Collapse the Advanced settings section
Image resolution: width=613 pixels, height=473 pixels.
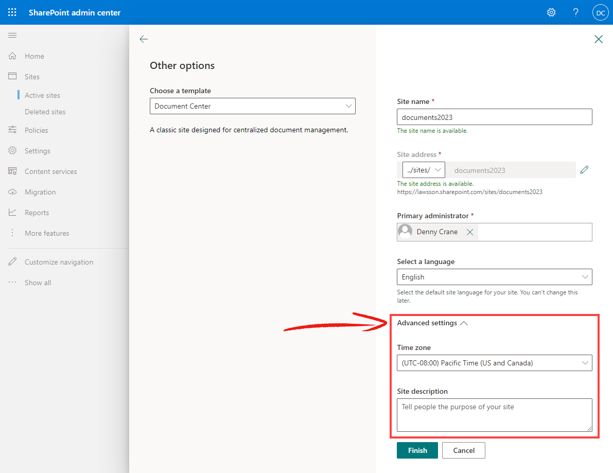click(432, 323)
